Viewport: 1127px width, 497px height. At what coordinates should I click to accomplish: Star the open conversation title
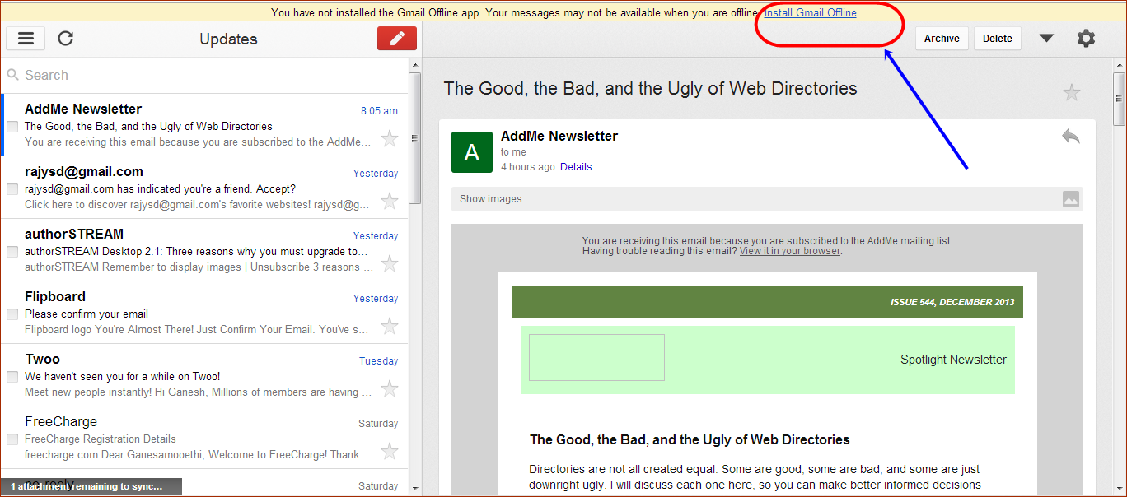coord(1071,92)
